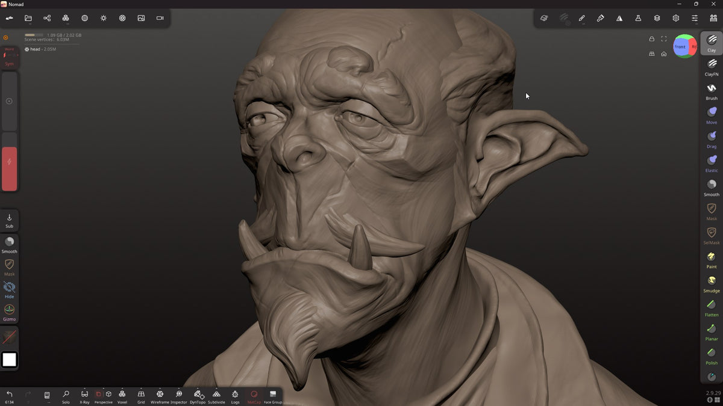Hold the Smooth shortcut on left panel
This screenshot has height=406, width=723.
(9, 244)
